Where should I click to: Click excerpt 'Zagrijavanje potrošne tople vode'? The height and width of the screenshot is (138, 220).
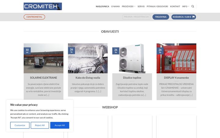coord(132,84)
